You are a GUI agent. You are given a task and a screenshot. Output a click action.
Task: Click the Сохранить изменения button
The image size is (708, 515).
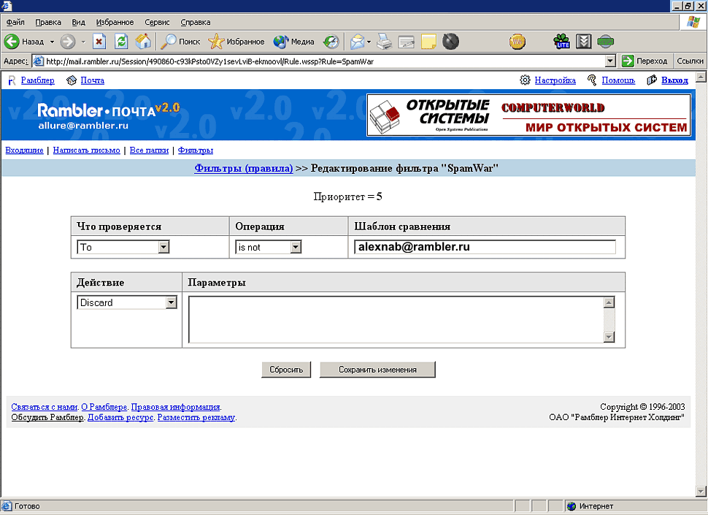pos(377,370)
